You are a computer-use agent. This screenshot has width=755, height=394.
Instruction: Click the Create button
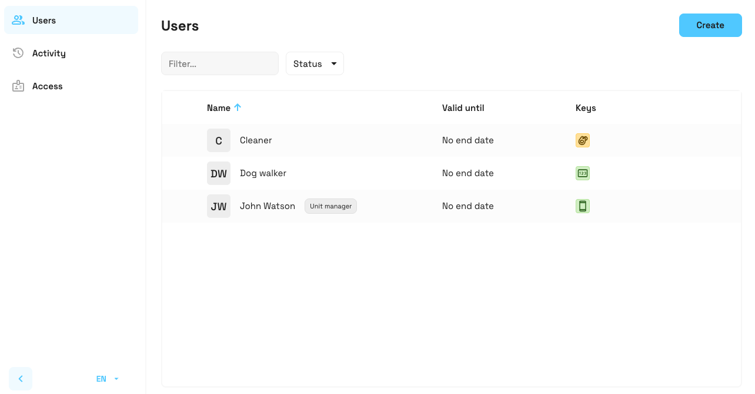[710, 25]
